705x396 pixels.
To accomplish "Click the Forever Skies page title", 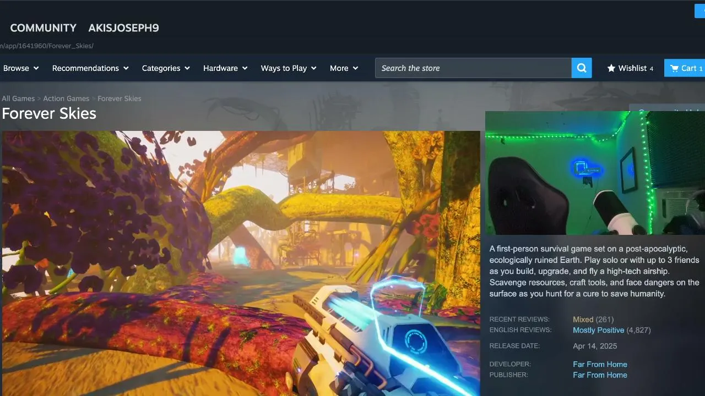I will pyautogui.click(x=49, y=113).
